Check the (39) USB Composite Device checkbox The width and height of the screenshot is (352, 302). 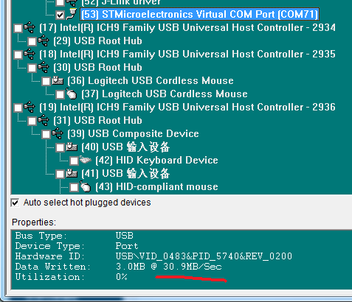point(46,134)
